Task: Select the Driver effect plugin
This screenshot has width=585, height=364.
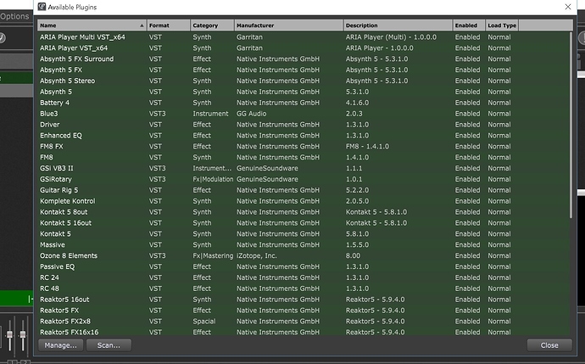Action: [304, 125]
